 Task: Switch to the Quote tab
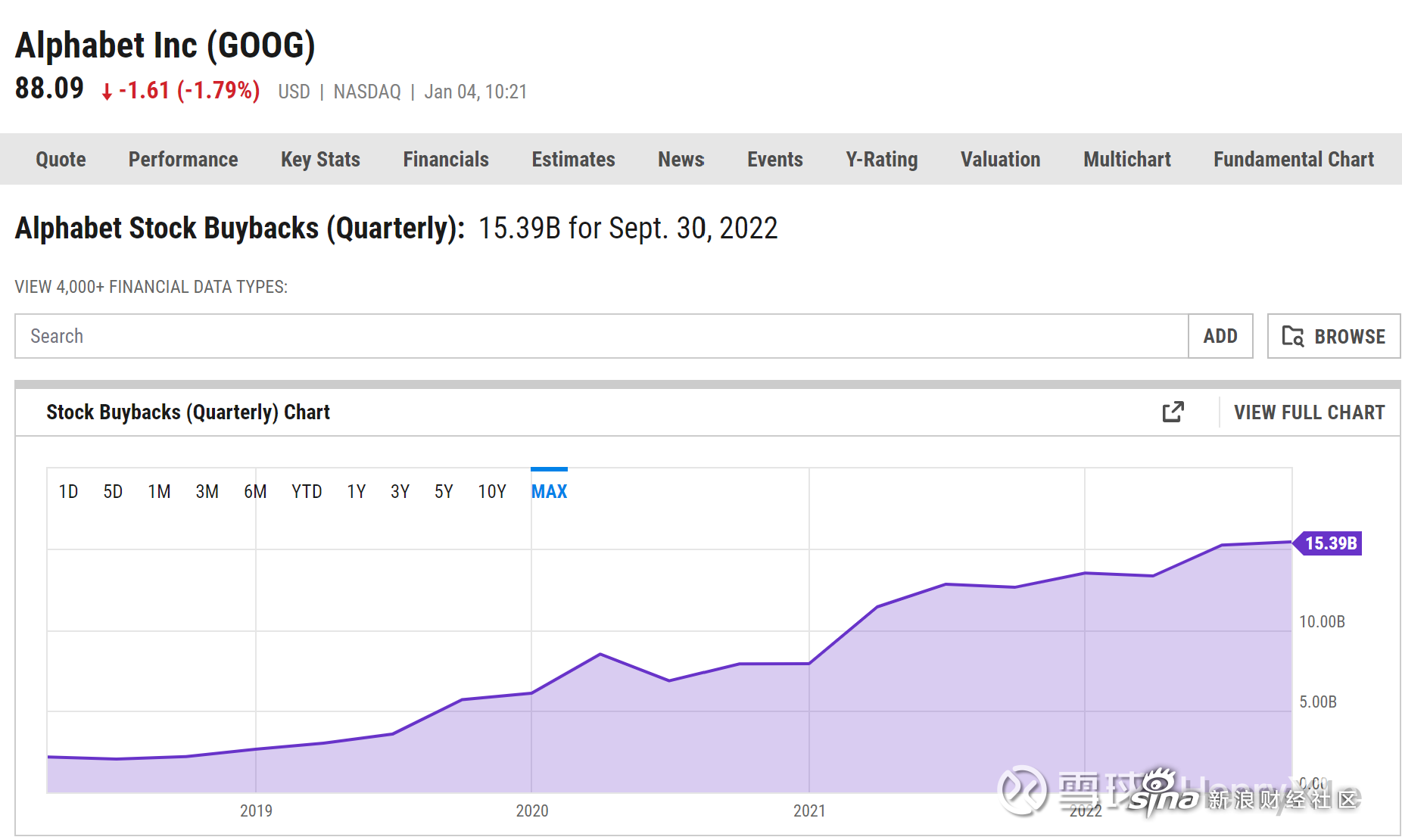pyautogui.click(x=61, y=159)
